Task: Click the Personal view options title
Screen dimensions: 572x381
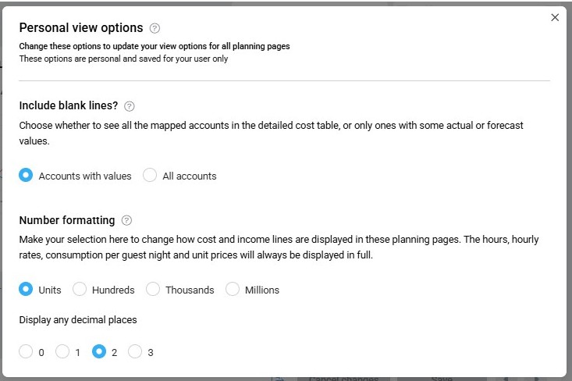Action: tap(81, 28)
